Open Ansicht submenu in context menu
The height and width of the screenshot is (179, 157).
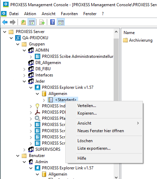point(104,123)
